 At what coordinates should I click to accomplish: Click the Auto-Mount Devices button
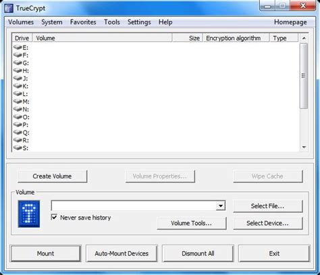pyautogui.click(x=122, y=253)
